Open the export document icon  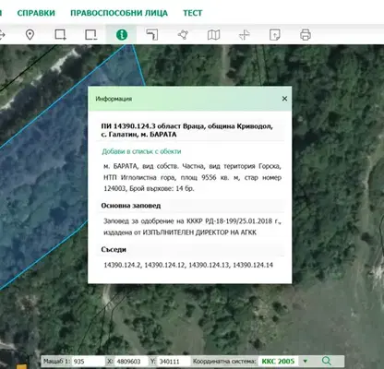click(275, 35)
